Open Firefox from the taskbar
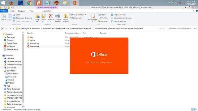Image resolution: width=198 pixels, height=111 pixels. tap(11, 3)
